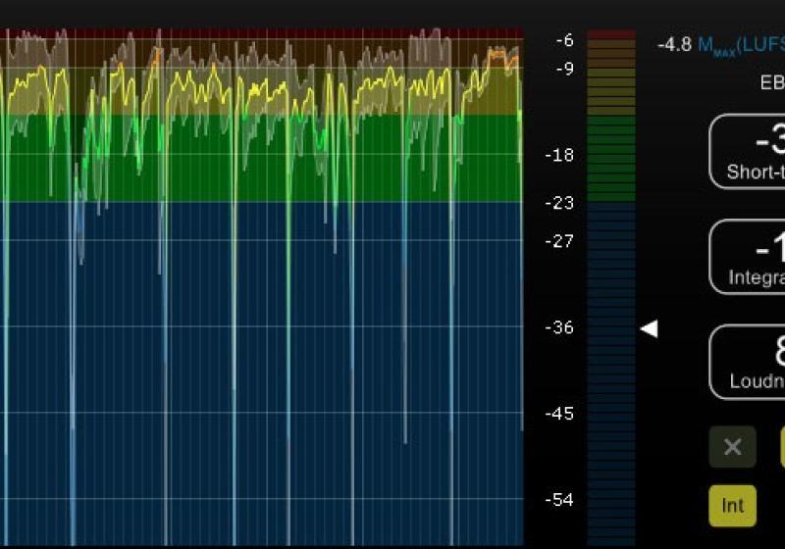Toggle the yellow Int button
Viewport: 785px width, 549px height.
coord(732,506)
